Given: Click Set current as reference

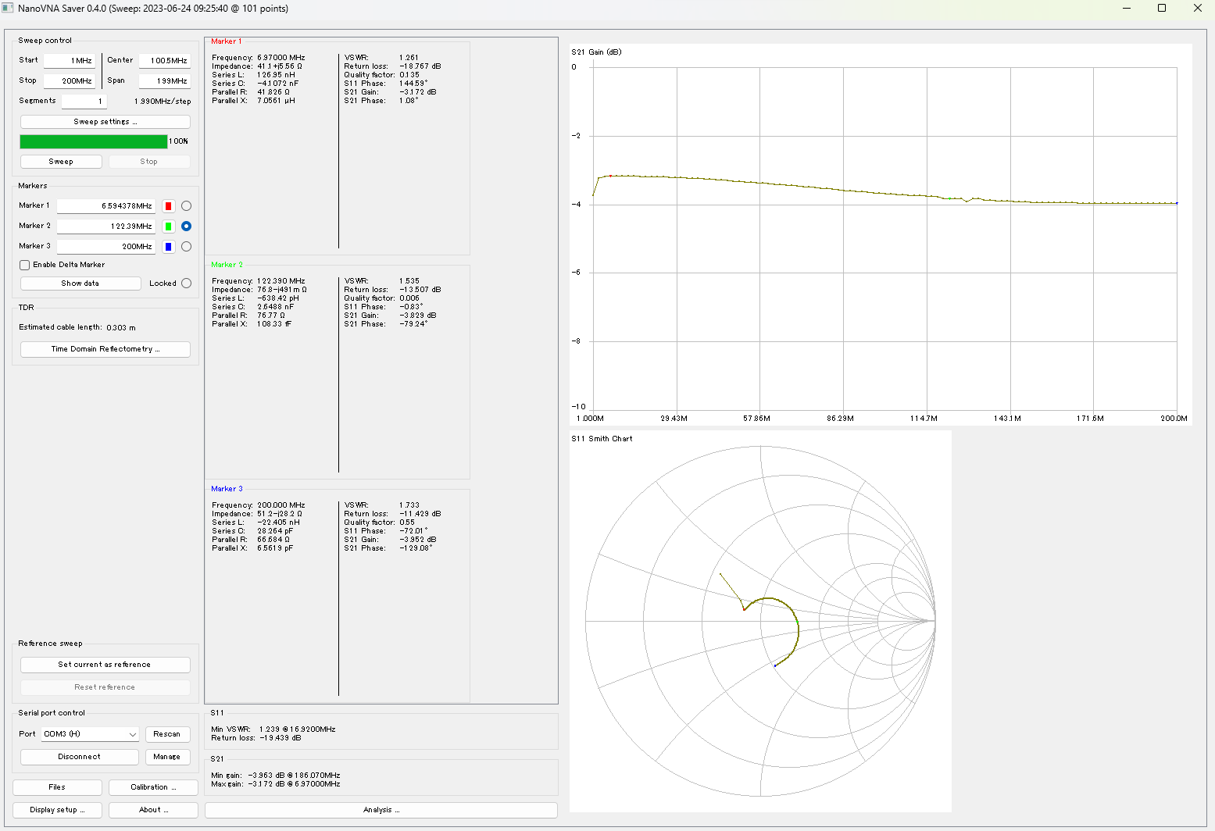Looking at the screenshot, I should point(105,665).
